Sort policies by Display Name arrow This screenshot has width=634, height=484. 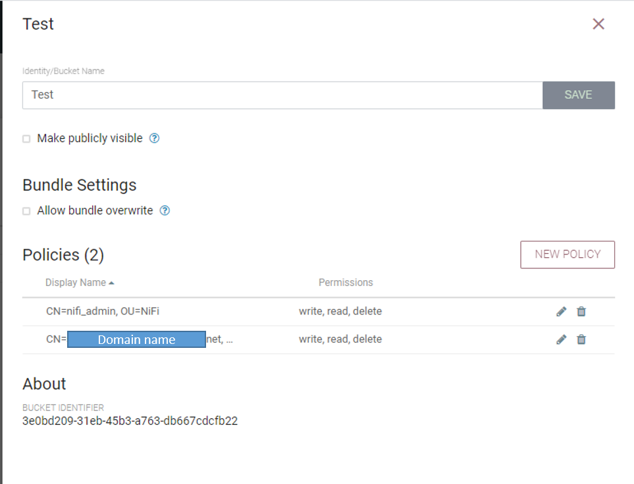pos(112,283)
